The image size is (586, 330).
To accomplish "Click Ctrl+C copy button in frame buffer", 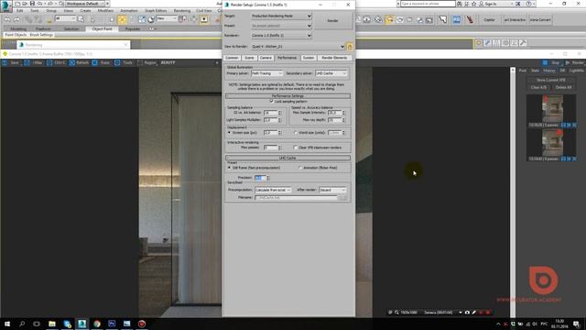I will [57, 62].
